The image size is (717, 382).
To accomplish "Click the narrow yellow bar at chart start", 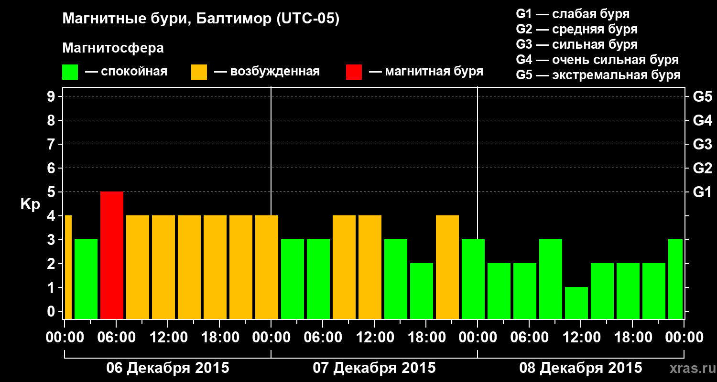I will click(x=68, y=267).
